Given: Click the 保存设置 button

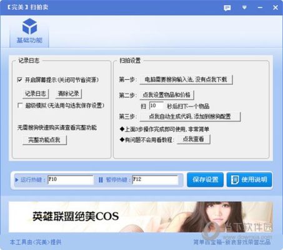Looking at the screenshot, I should point(205,179).
